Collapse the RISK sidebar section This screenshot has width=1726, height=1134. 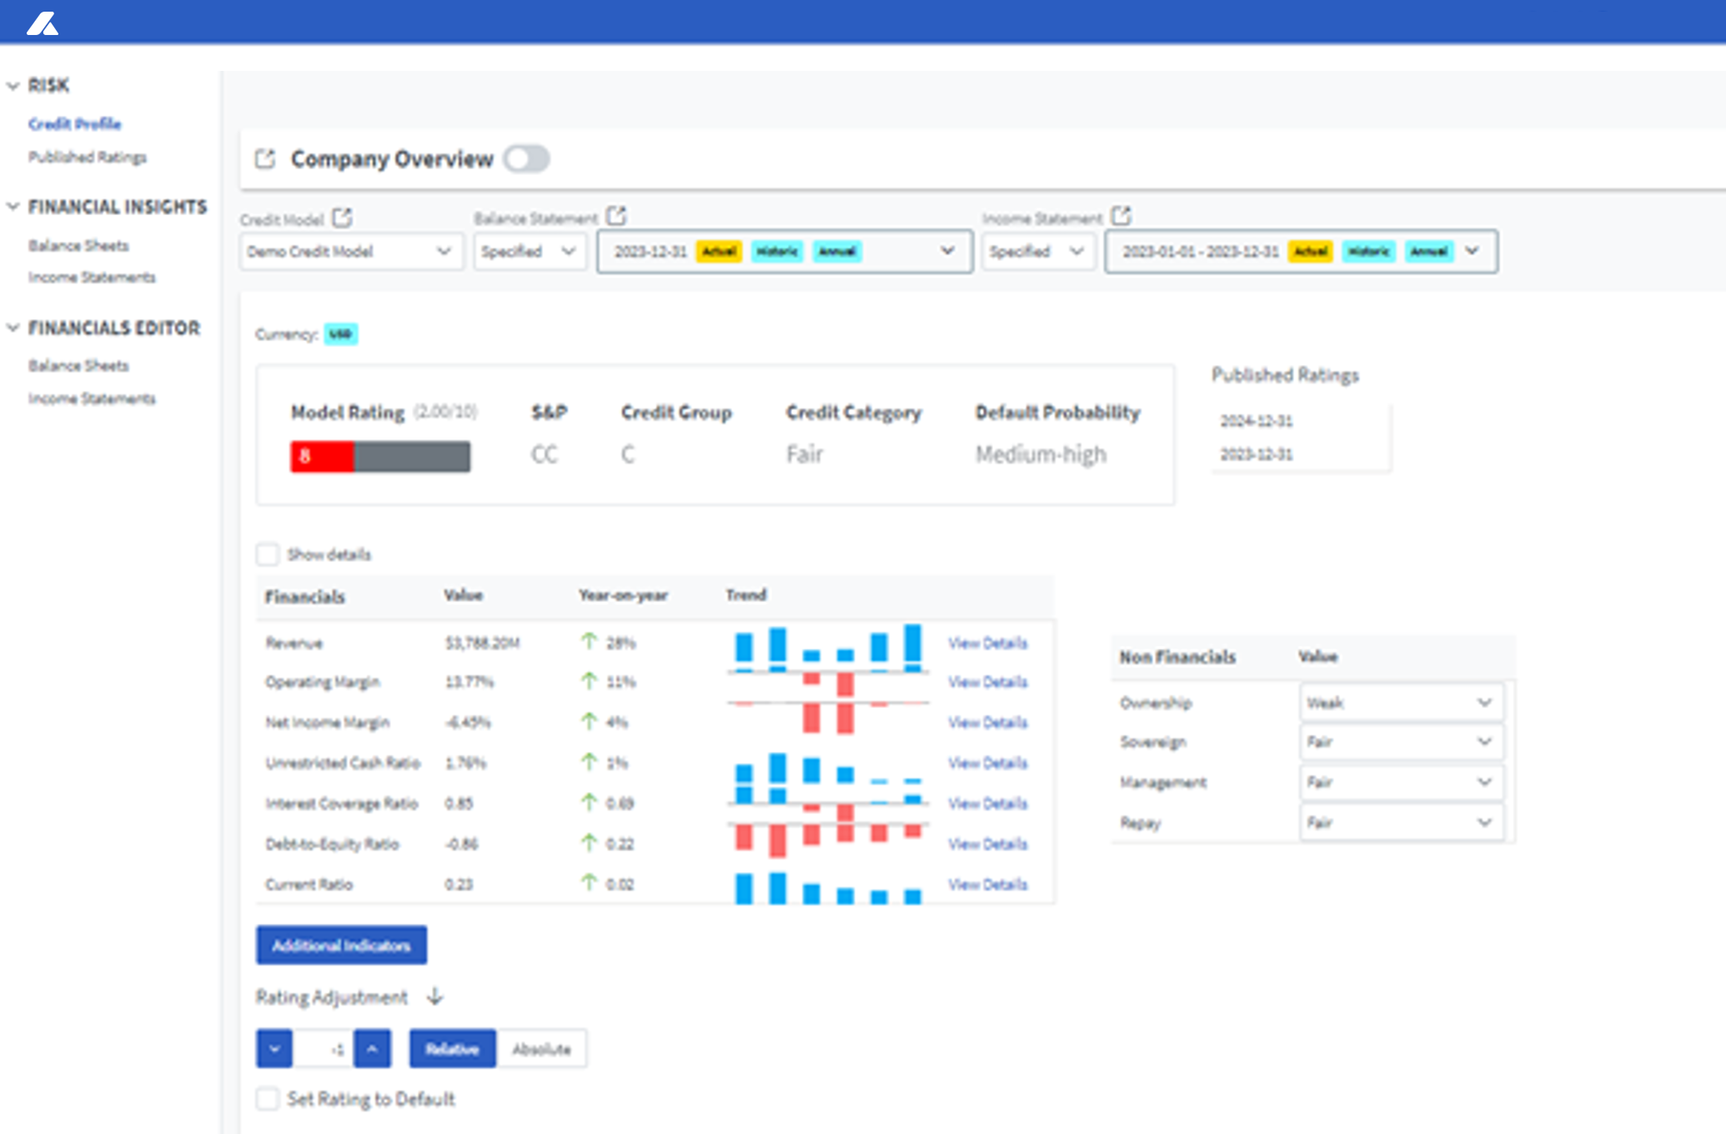pos(13,86)
